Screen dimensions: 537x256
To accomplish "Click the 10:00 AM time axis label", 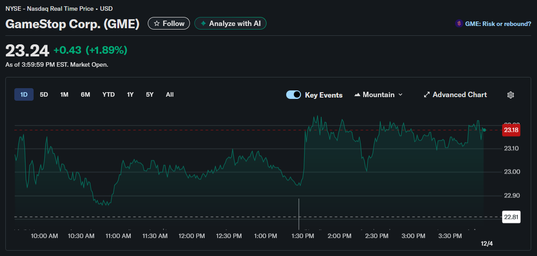I will [x=44, y=236].
